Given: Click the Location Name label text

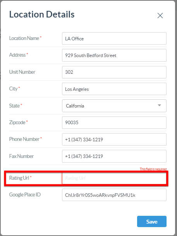Looking at the screenshot, I should pos(24,38).
